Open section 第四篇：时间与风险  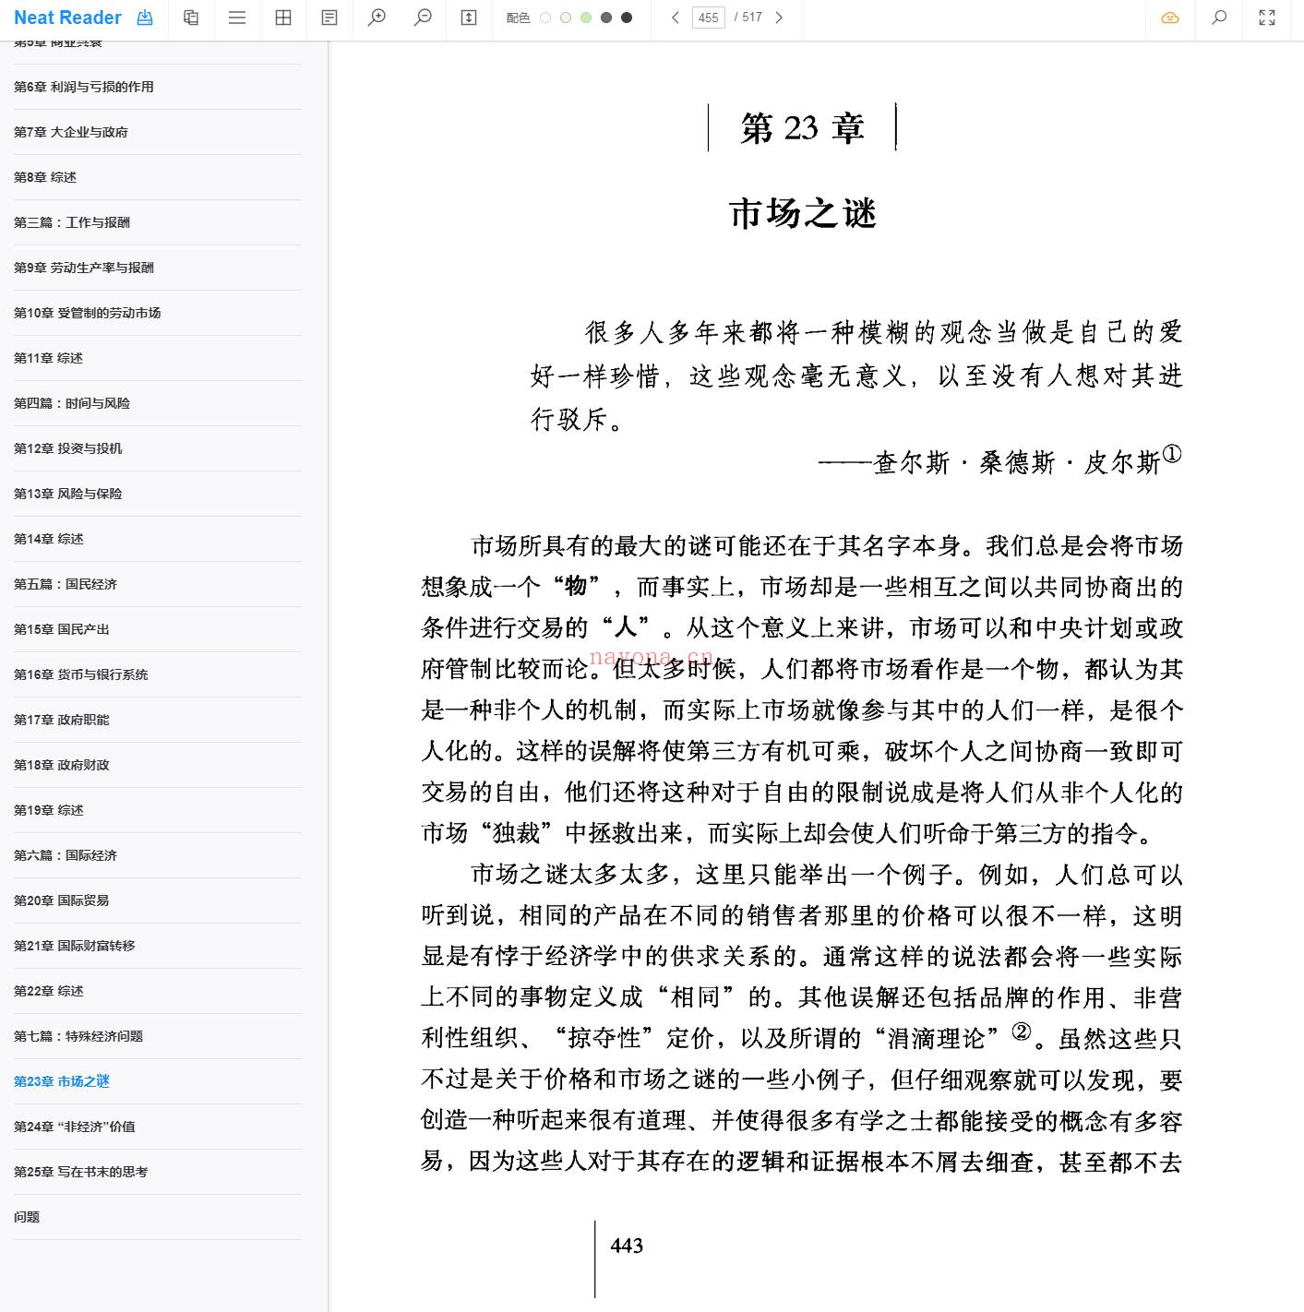[72, 403]
